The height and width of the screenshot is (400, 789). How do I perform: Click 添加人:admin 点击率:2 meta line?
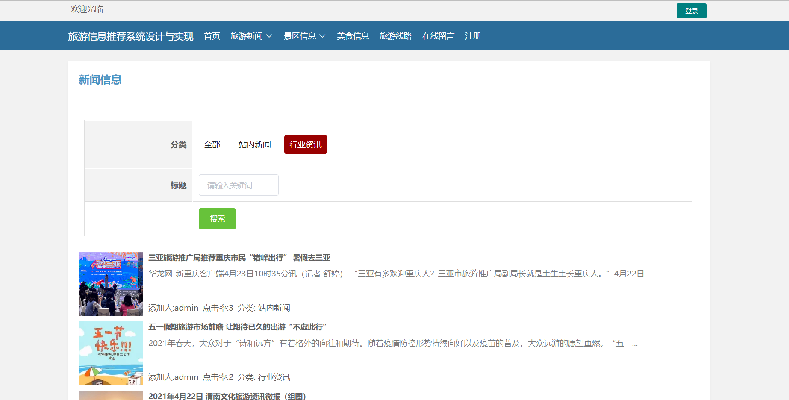point(219,377)
